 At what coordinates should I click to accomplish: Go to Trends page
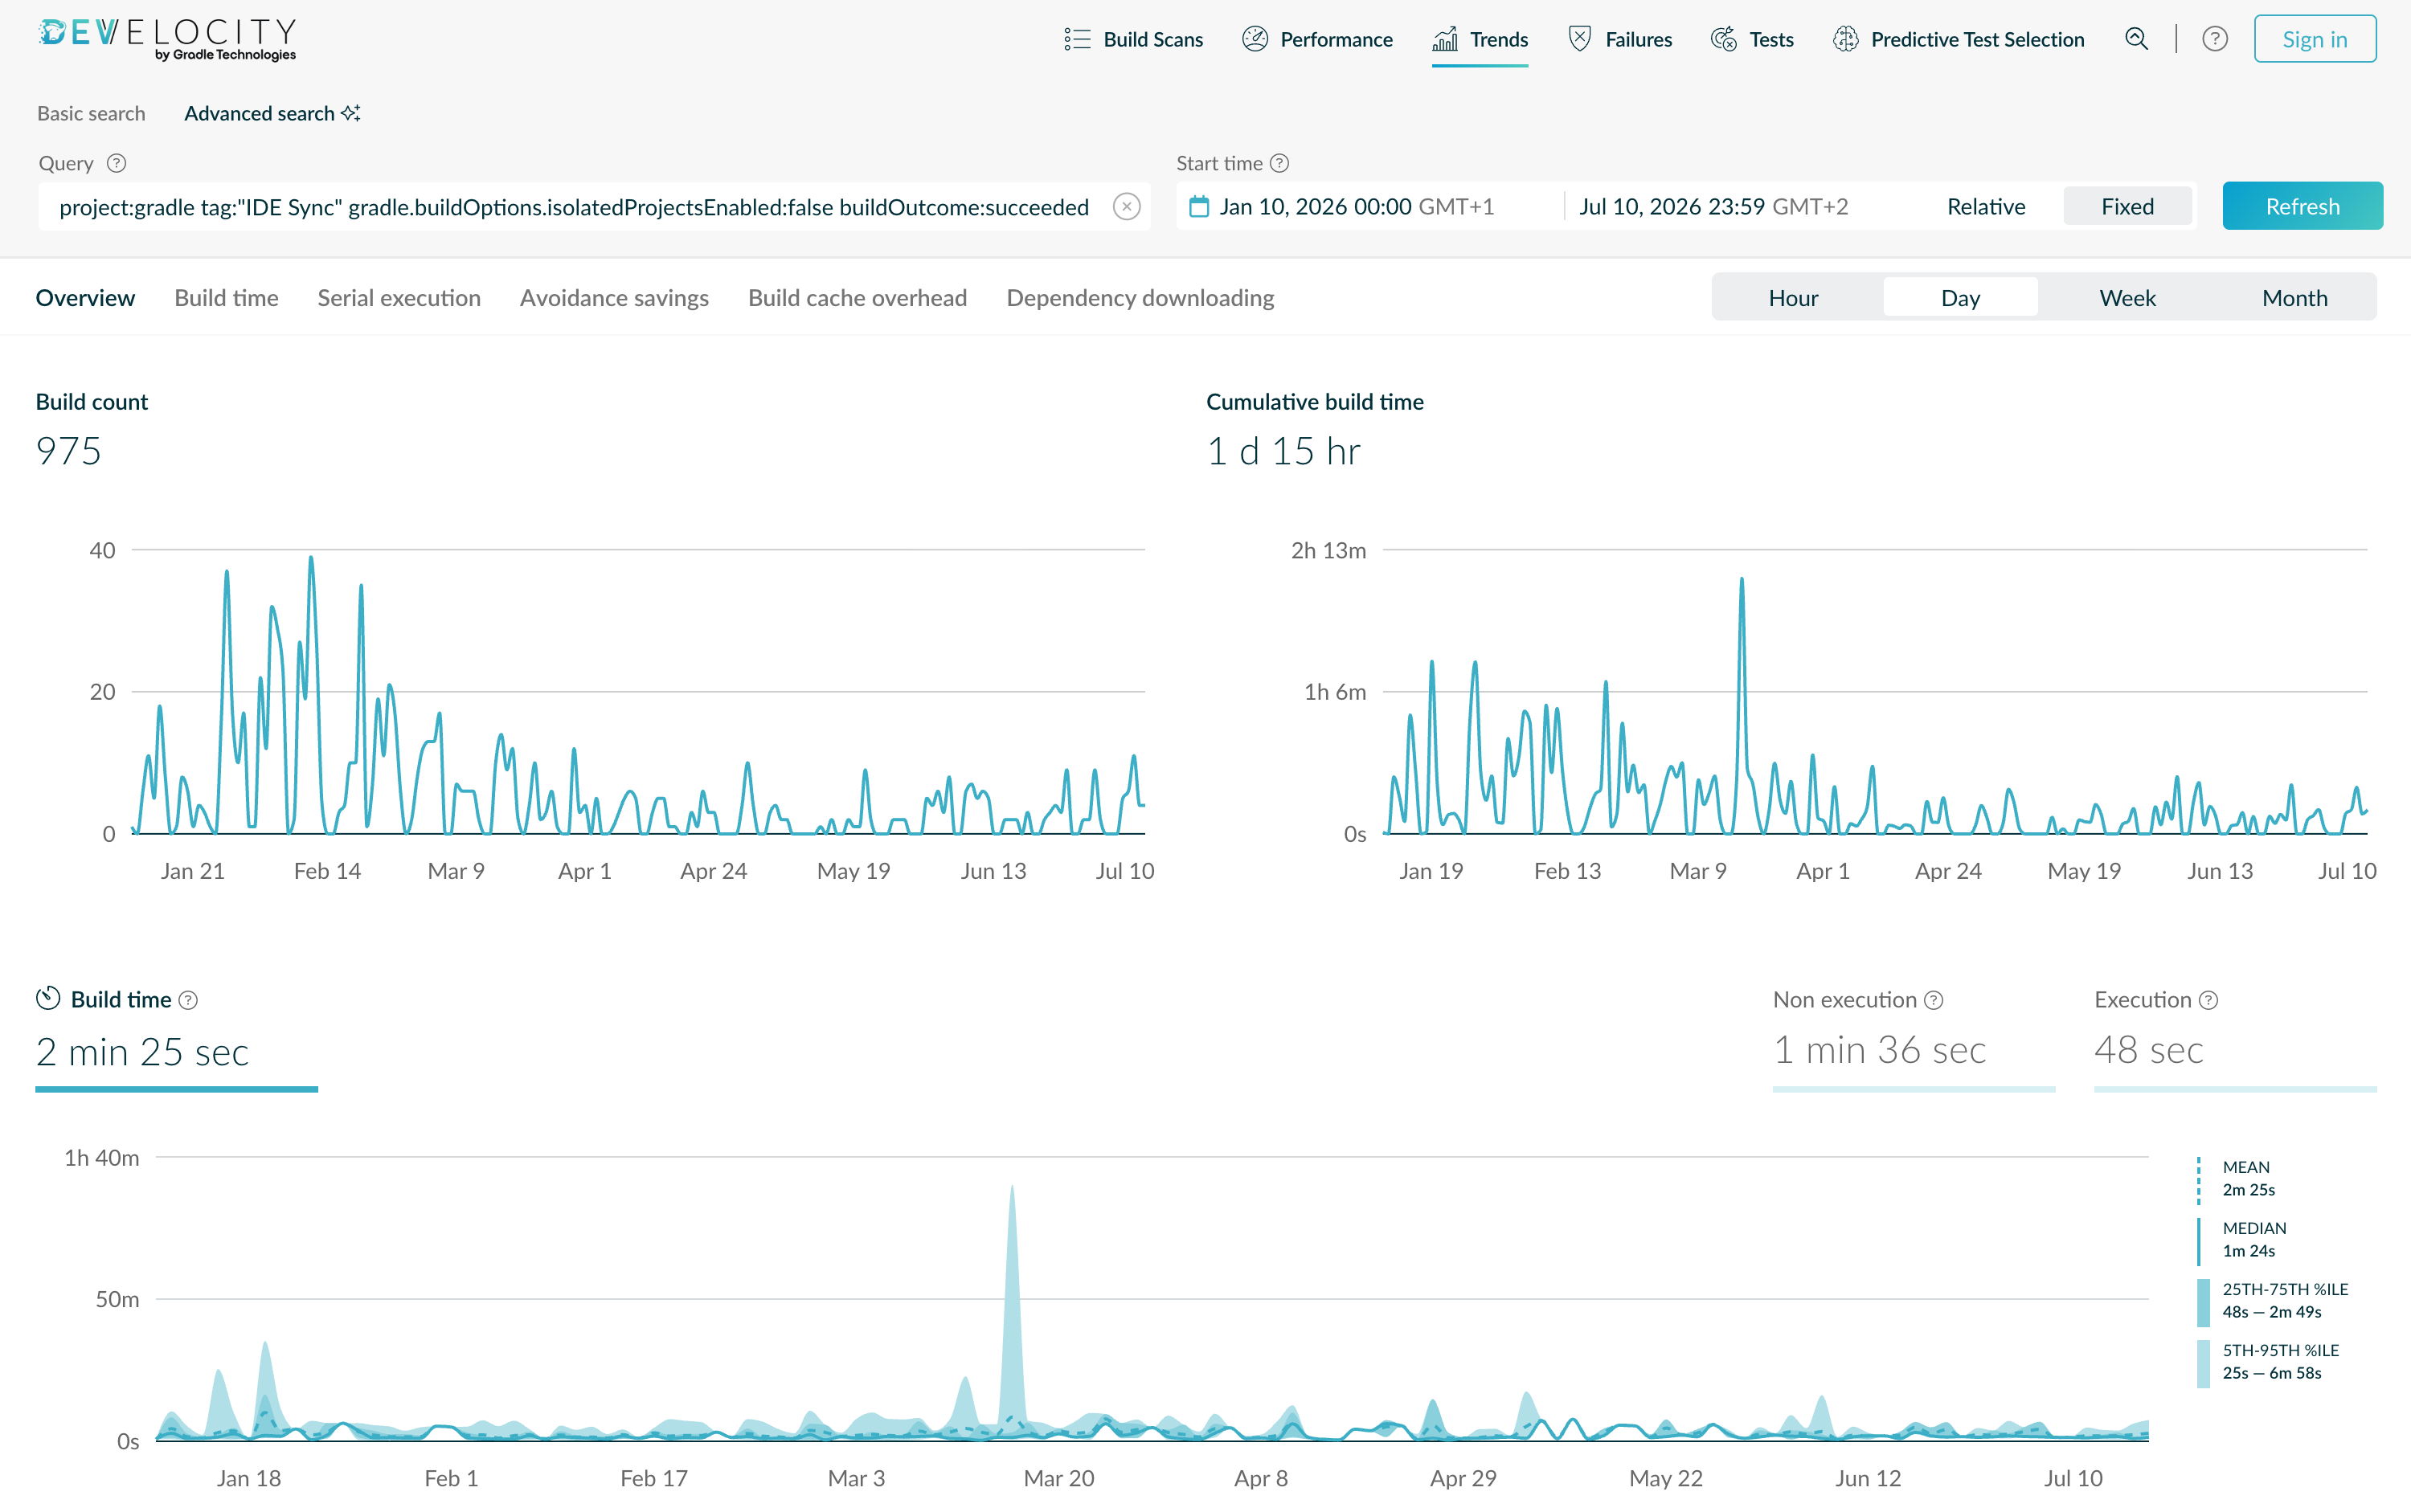(1480, 39)
